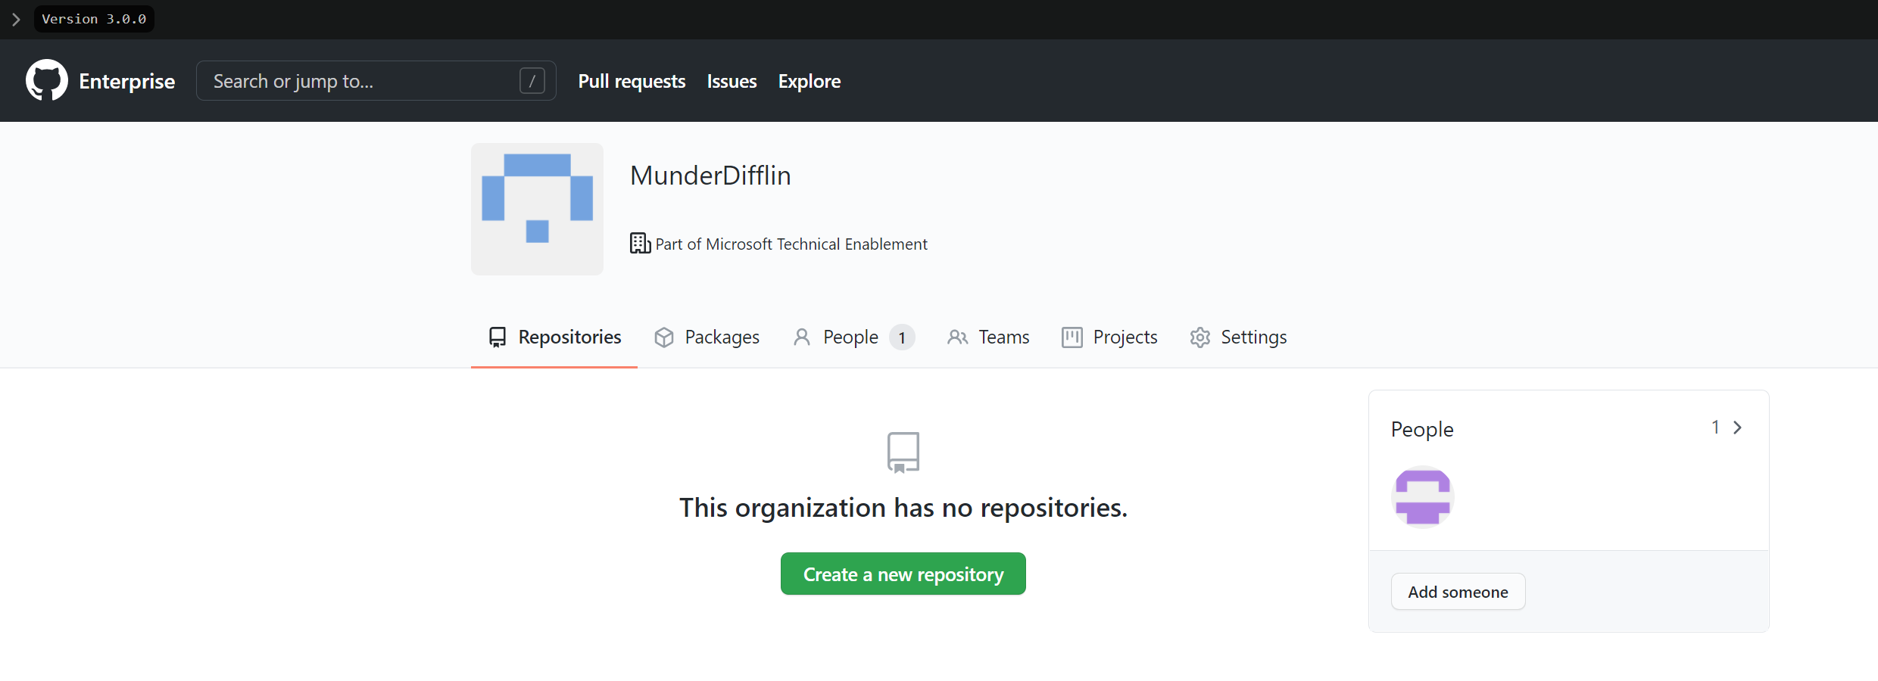Click the purple member avatar
Viewport: 1878px width, 681px height.
coord(1423,496)
